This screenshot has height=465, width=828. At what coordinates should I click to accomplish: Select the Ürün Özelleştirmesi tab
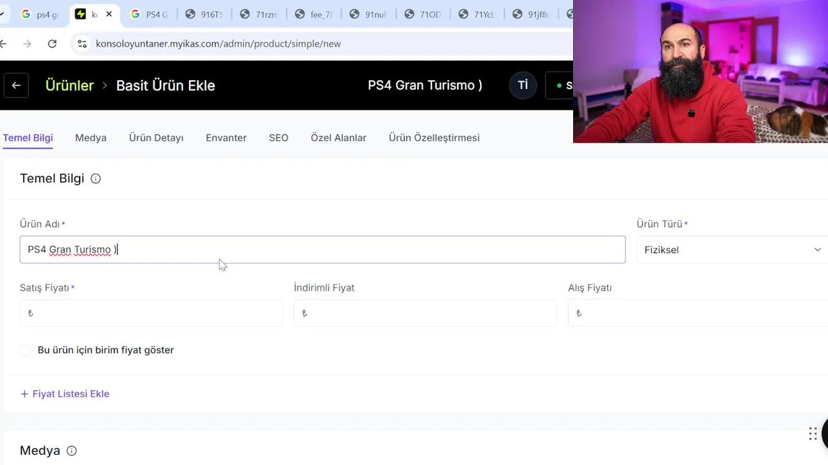click(434, 138)
